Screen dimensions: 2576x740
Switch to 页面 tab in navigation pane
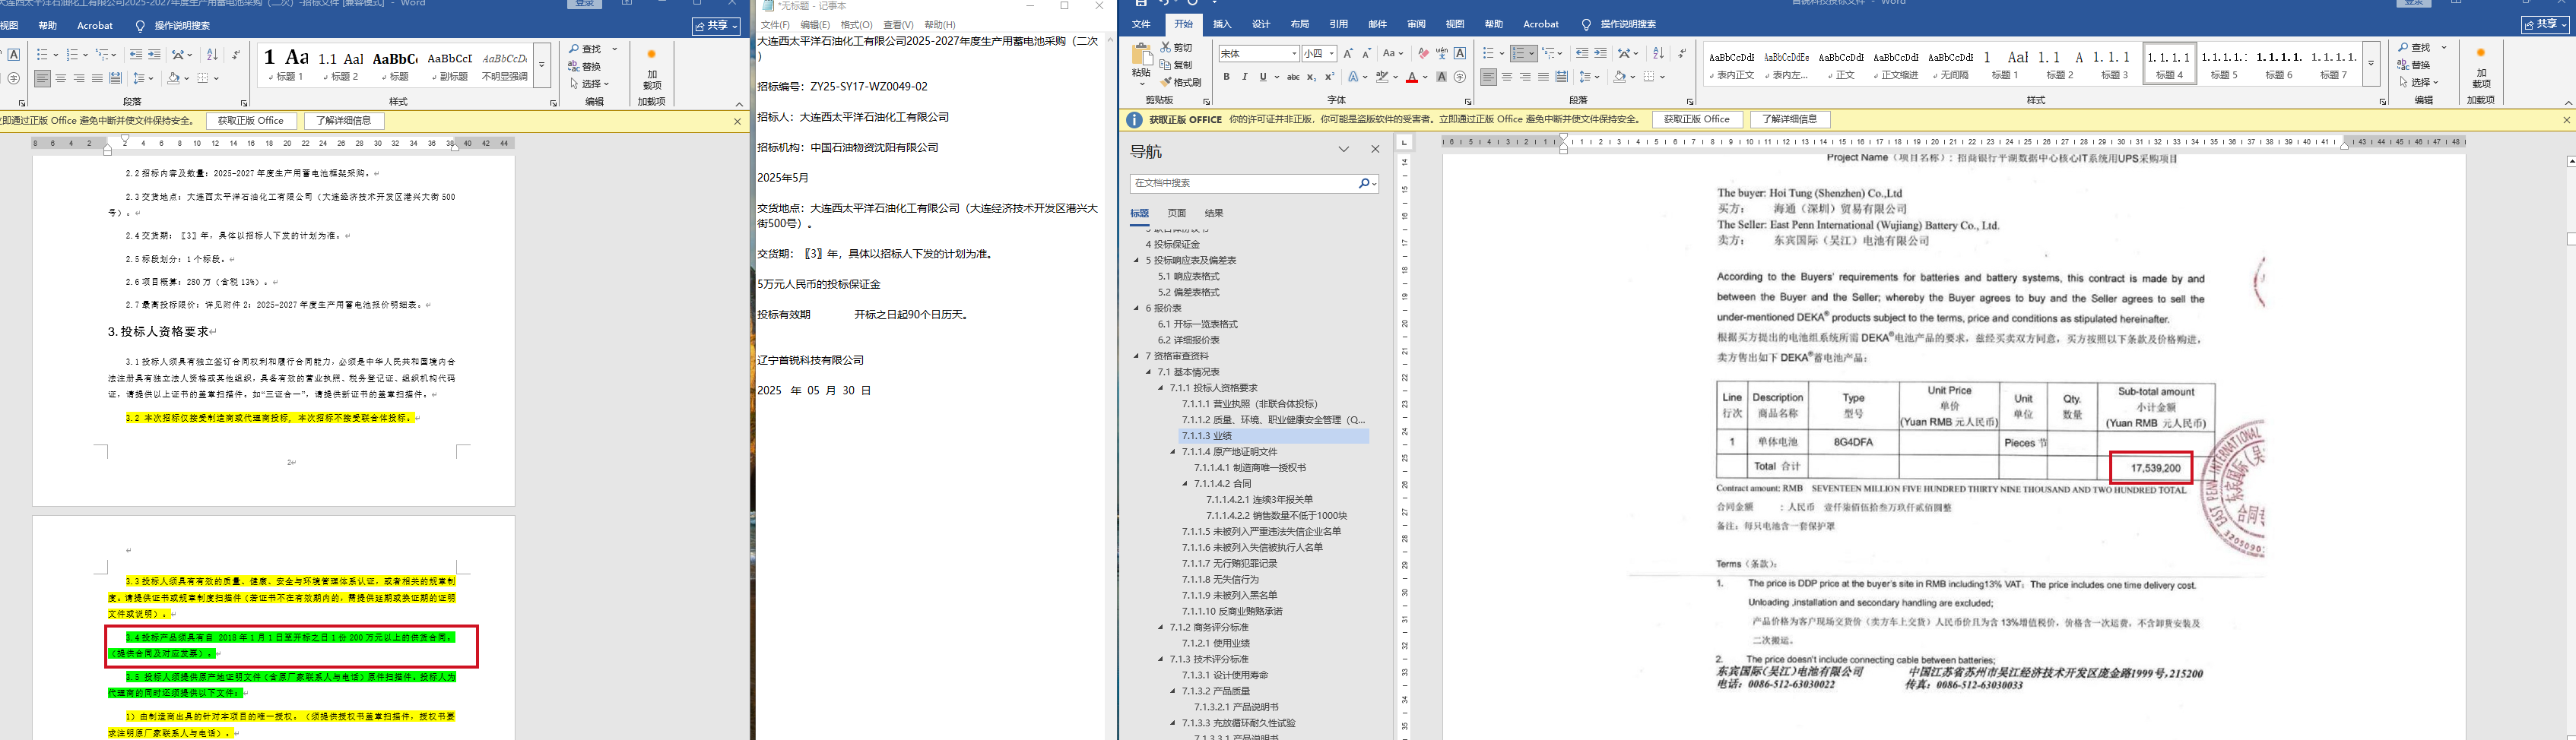click(1177, 213)
